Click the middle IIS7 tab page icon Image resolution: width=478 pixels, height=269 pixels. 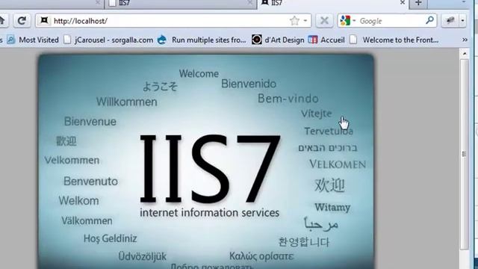pyautogui.click(x=113, y=3)
